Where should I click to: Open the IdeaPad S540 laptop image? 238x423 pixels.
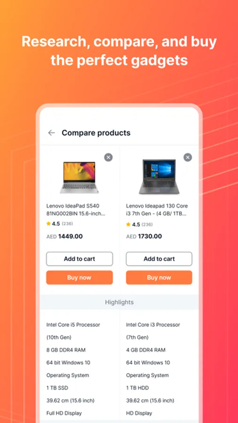point(79,177)
